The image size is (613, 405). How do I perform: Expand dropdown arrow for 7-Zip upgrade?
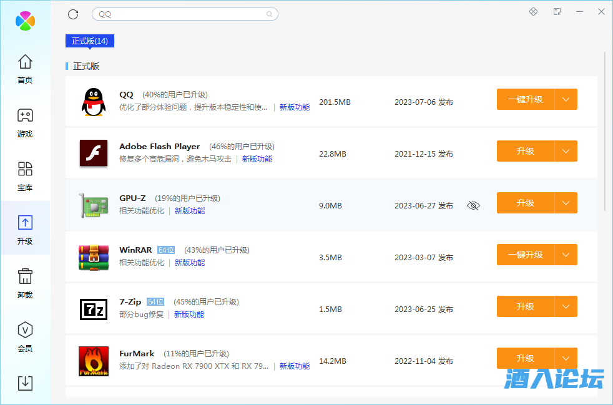(x=566, y=306)
